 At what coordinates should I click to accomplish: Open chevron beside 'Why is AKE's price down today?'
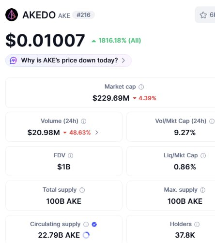(x=123, y=61)
